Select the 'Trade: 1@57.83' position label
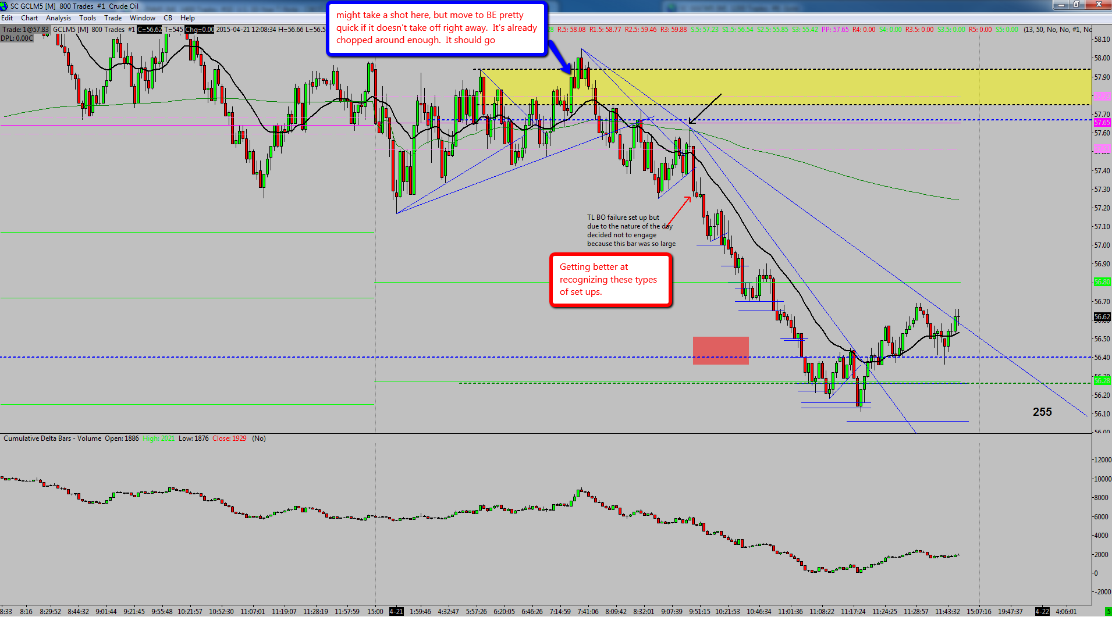 tap(26, 30)
